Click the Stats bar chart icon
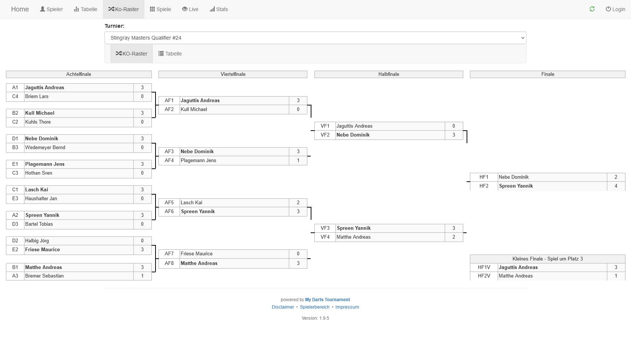 pos(212,9)
